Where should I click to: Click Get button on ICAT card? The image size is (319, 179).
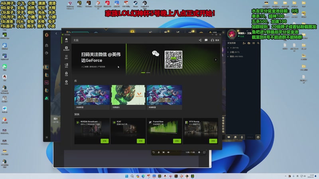click(x=141, y=141)
